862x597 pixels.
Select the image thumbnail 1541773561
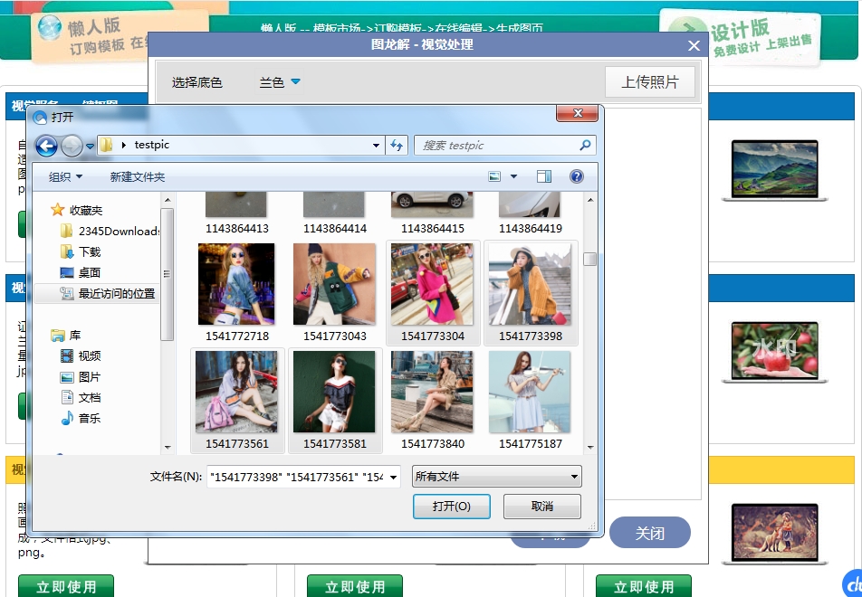[x=236, y=393]
